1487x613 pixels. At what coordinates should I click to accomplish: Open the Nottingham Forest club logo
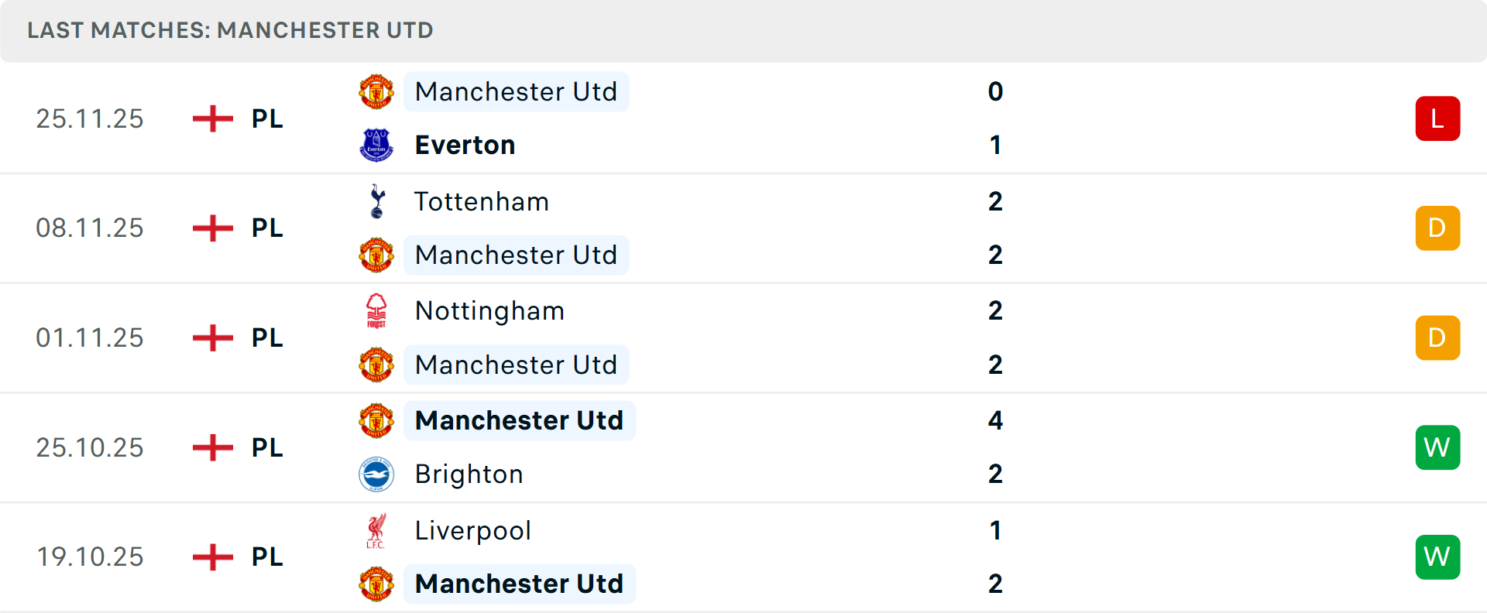point(376,310)
